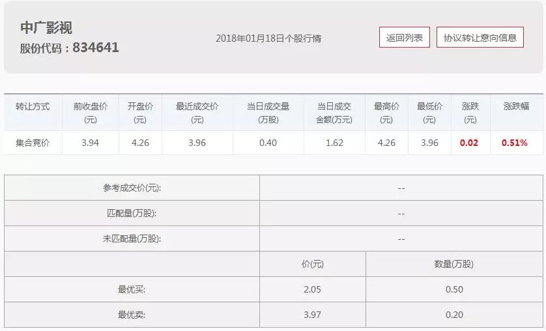Click the 前收盘价(元) column header
The width and height of the screenshot is (546, 331).
coord(90,113)
